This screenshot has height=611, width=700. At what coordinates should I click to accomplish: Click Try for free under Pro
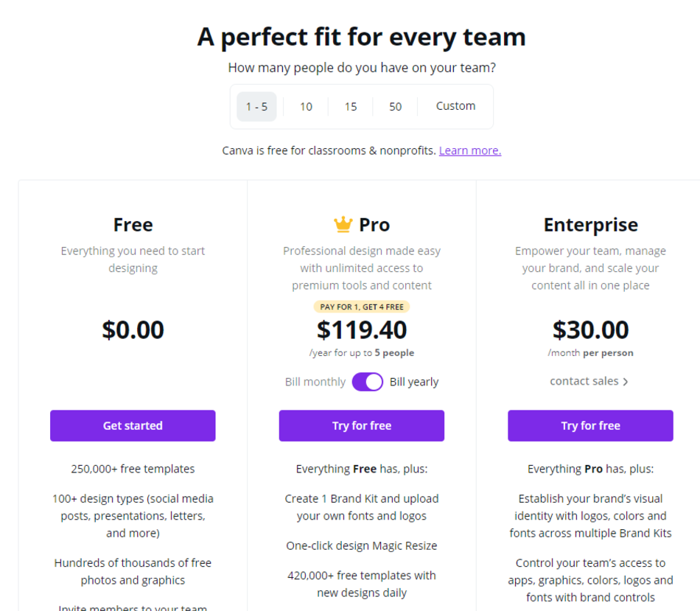pos(362,426)
